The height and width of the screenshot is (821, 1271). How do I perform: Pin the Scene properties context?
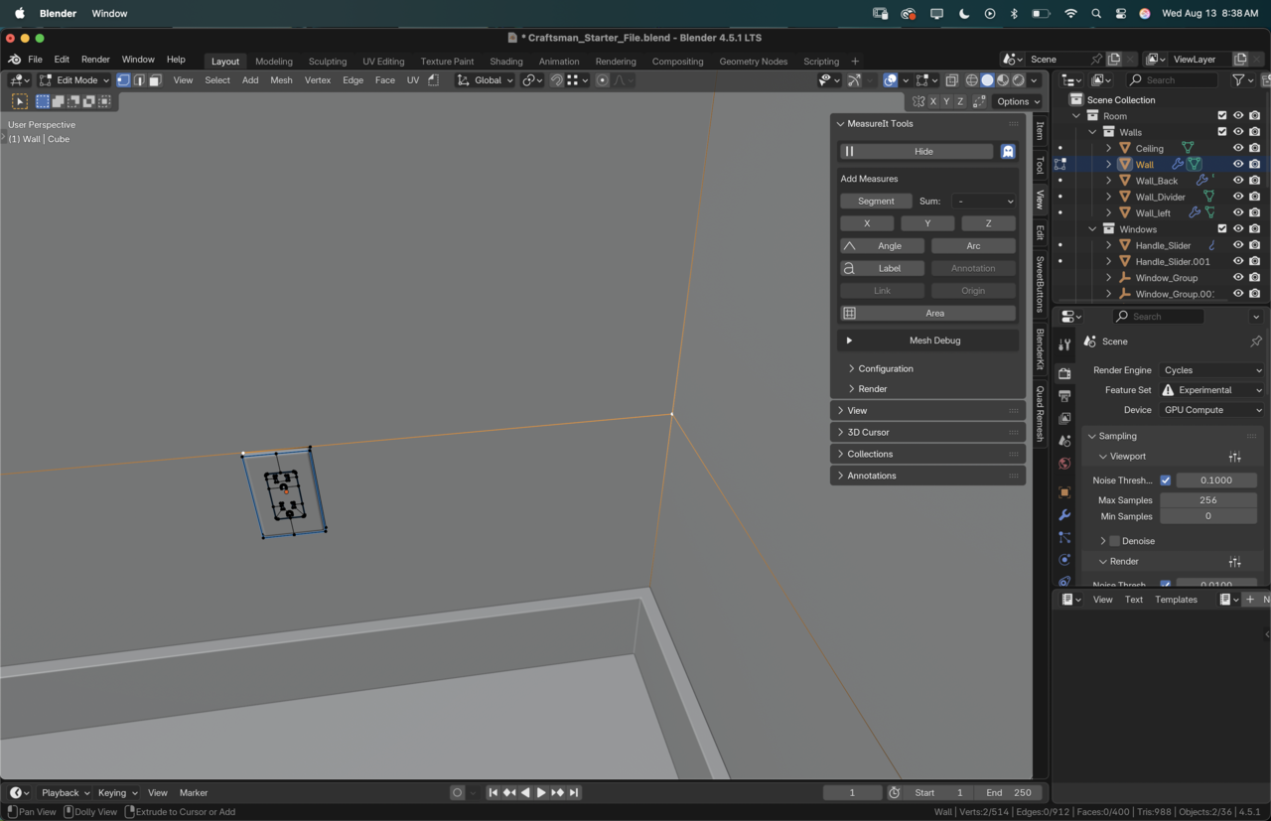(1256, 342)
